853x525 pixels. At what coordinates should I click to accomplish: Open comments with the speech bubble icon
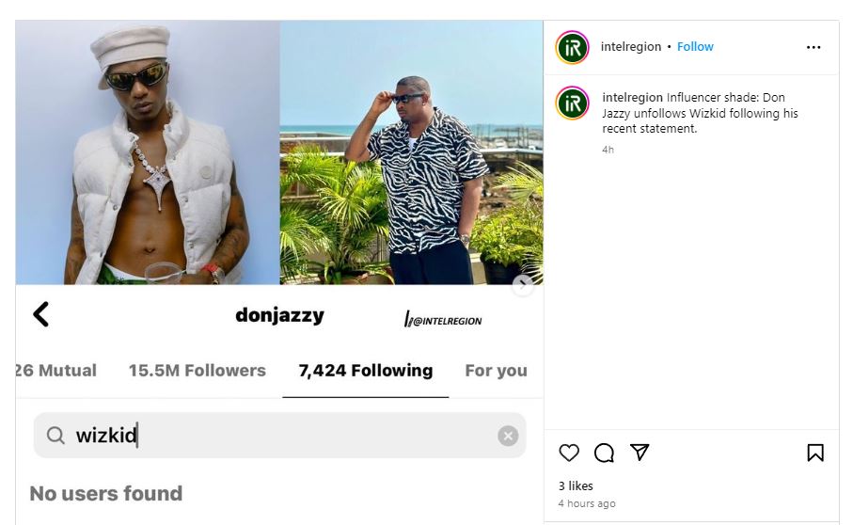[604, 453]
